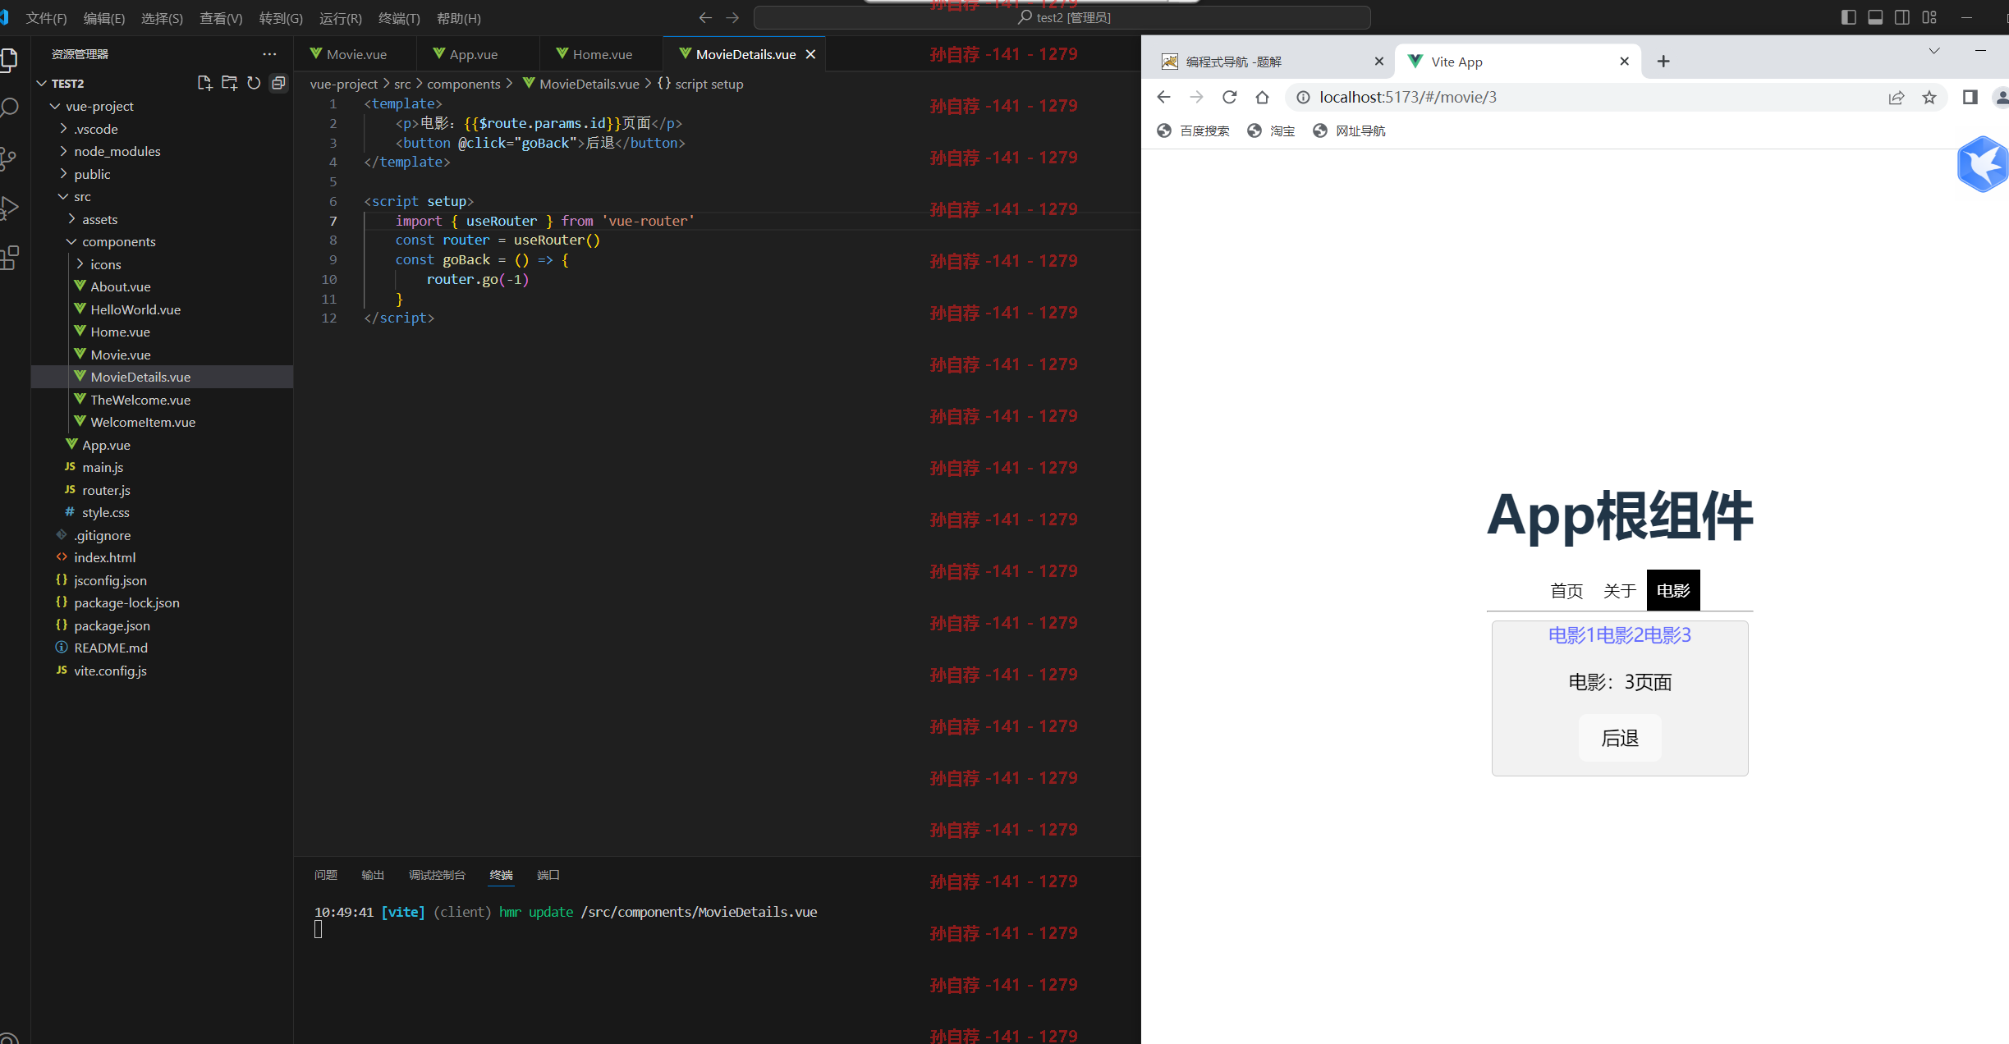
Task: Refresh the explorer file tree
Action: [x=254, y=83]
